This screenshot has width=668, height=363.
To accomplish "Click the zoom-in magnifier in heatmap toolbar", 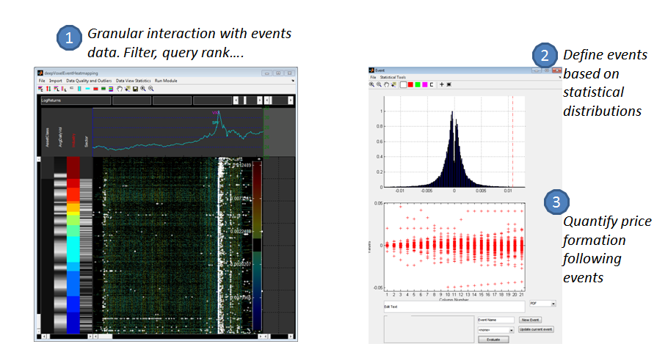I will pos(143,89).
